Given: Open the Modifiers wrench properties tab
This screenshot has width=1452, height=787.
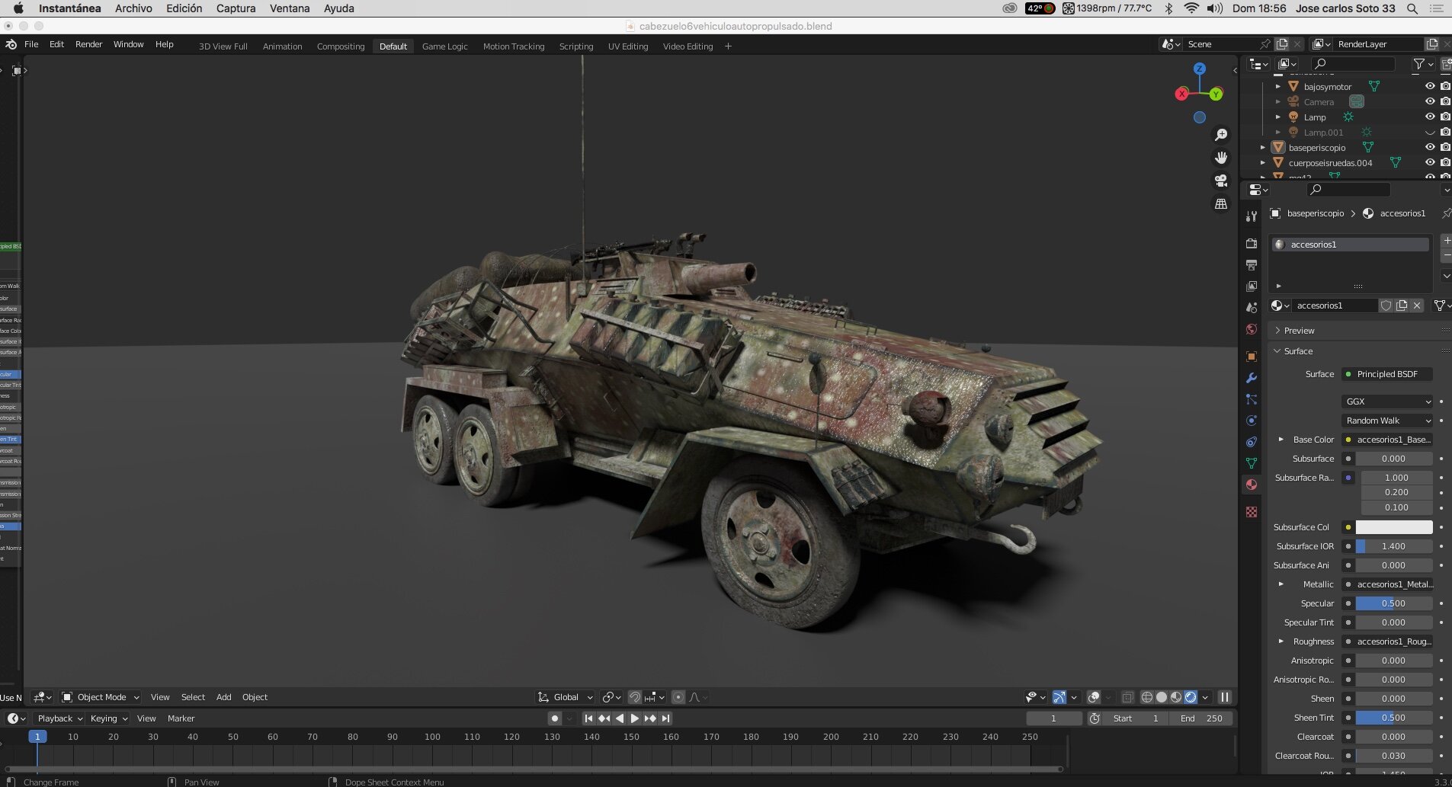Looking at the screenshot, I should (1251, 378).
